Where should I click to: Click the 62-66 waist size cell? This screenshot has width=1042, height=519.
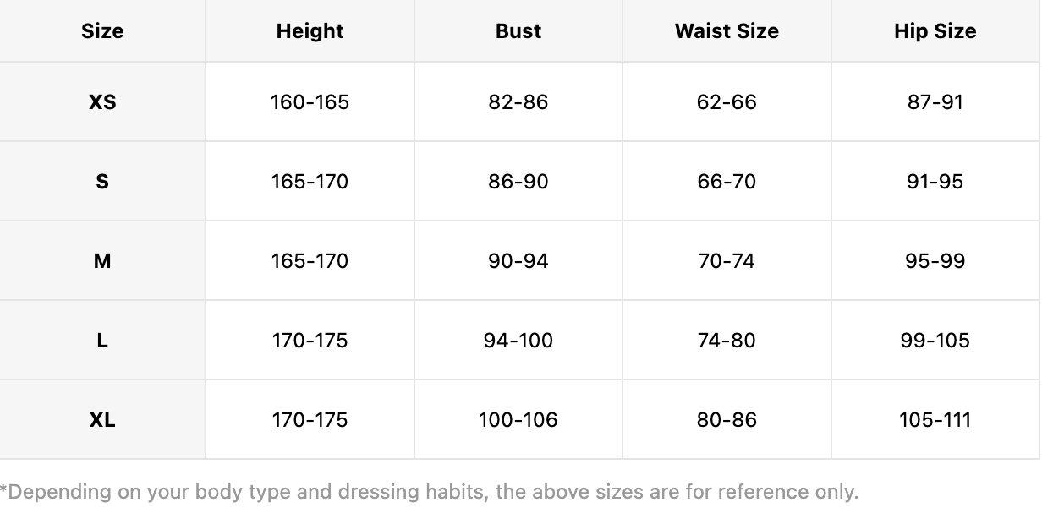pos(727,102)
